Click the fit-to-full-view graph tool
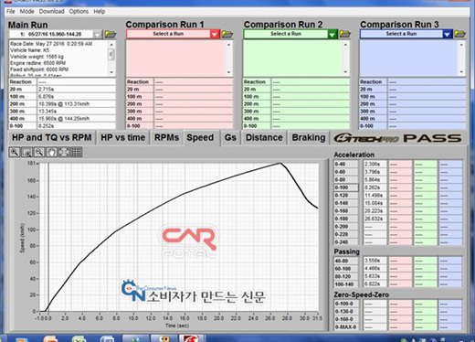This screenshot has width=475, height=342. point(64,152)
